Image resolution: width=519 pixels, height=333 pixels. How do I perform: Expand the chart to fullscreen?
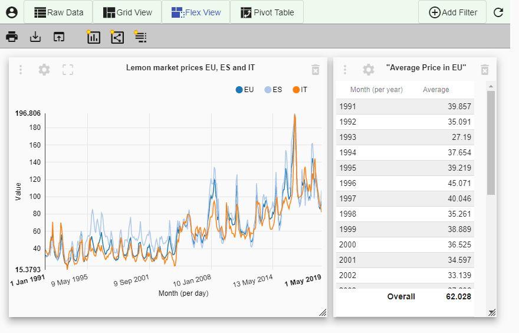point(68,70)
